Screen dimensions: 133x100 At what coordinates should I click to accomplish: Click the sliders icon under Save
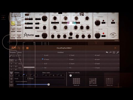pyautogui.click(x=17, y=56)
